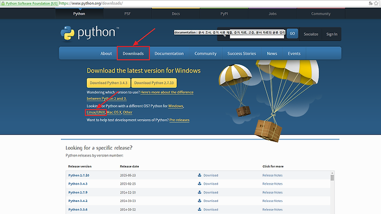Open Python 3.3.6 release link
The height and width of the screenshot is (214, 381).
coord(78,209)
